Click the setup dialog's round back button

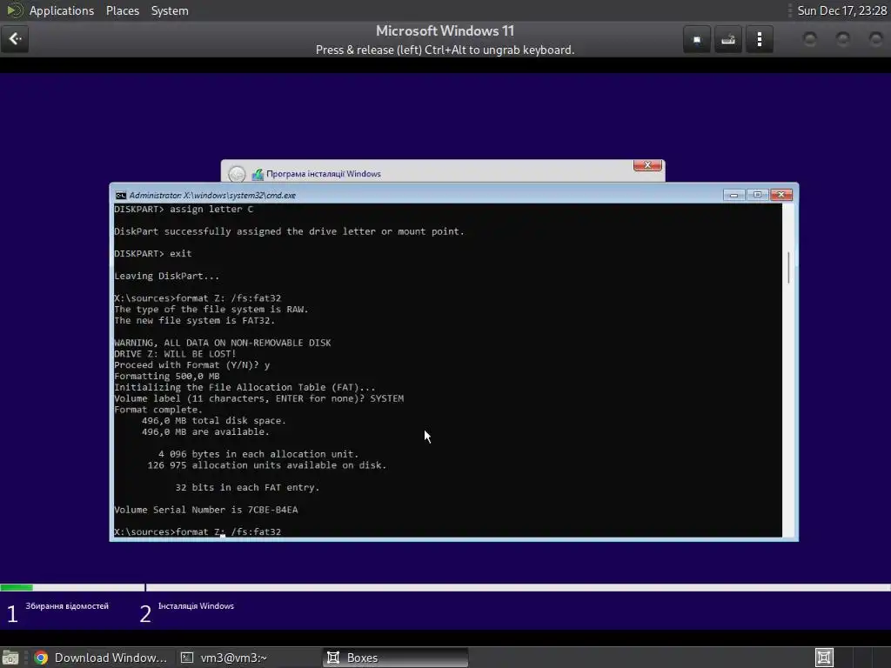[237, 174]
